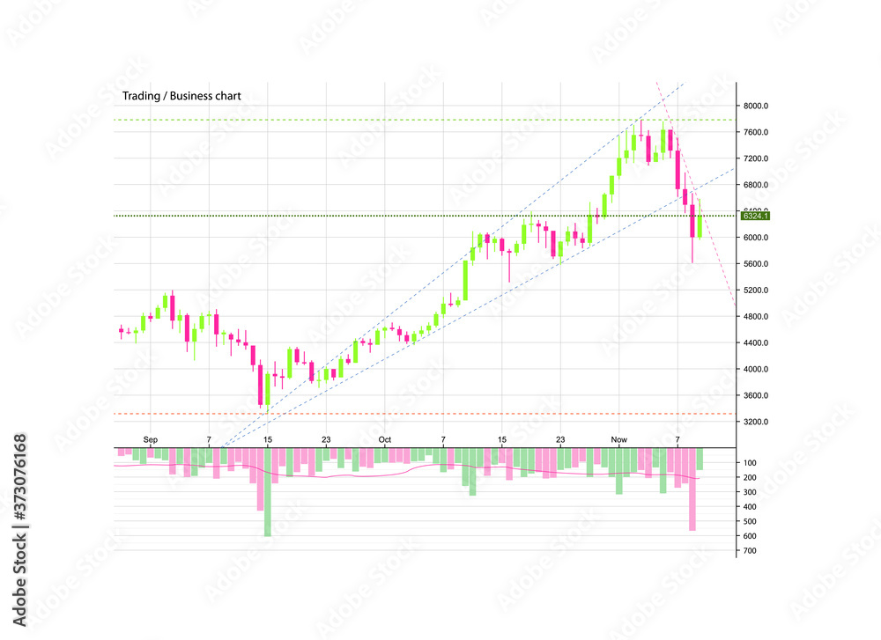Select the 4800.0 price axis label
This screenshot has height=640, width=881.
coord(756,317)
